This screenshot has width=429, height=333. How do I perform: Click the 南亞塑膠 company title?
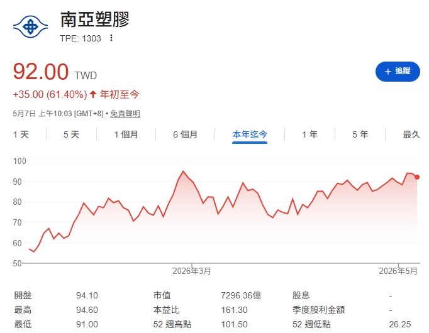(x=94, y=19)
